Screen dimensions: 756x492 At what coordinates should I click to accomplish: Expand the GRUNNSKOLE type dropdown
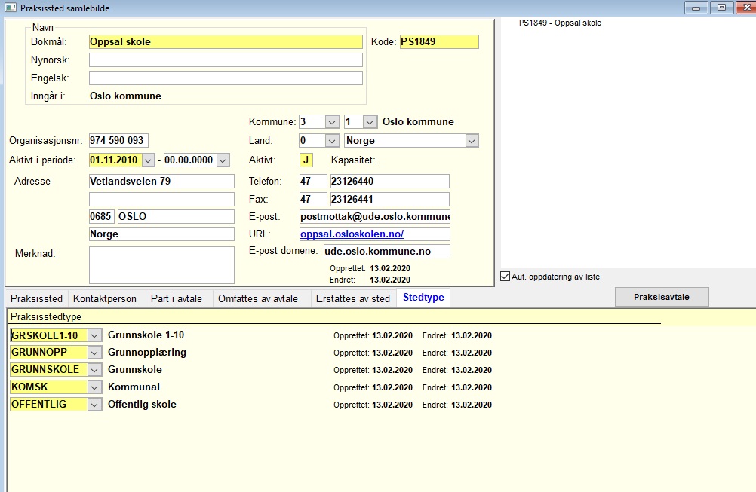94,370
